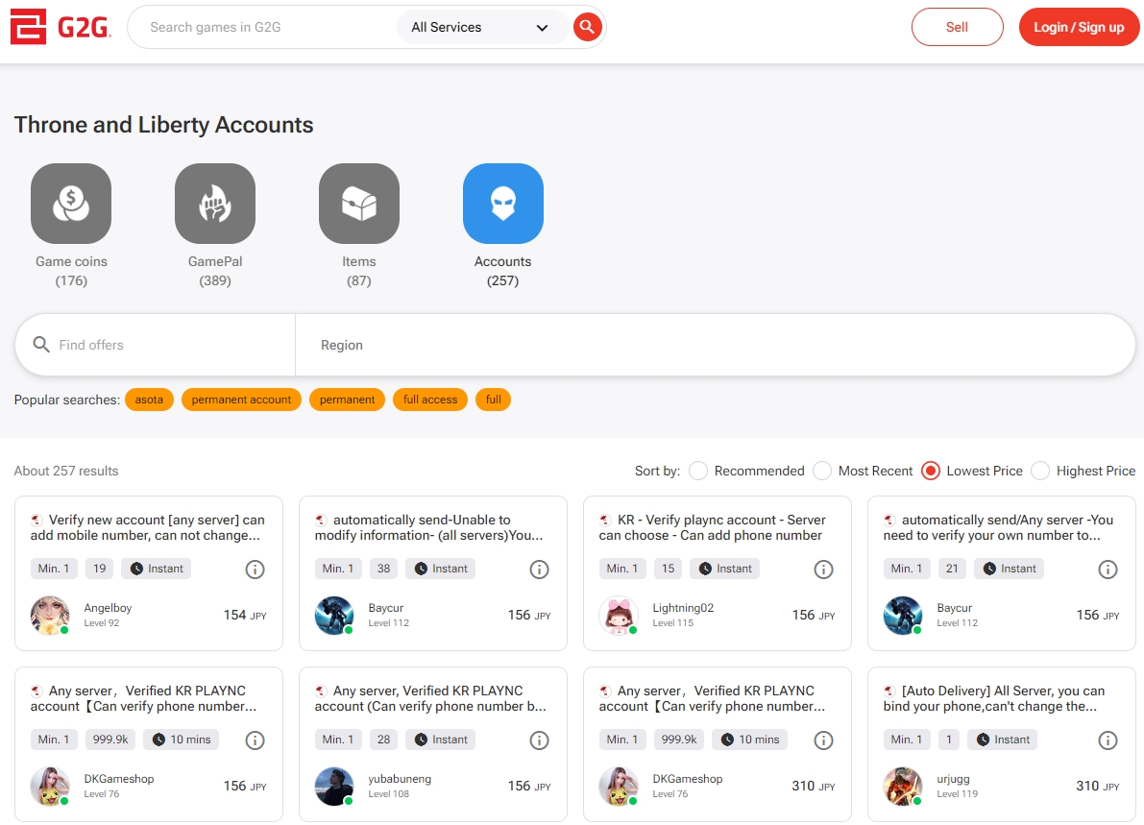Open automatically send-Unable to modify offer
Screen dimensions: 1144x825
[x=429, y=527]
